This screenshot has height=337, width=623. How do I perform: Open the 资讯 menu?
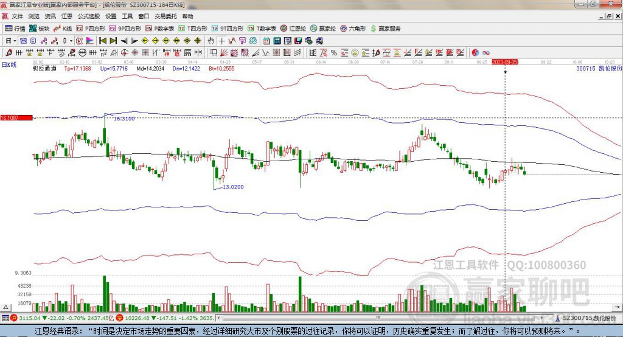50,16
